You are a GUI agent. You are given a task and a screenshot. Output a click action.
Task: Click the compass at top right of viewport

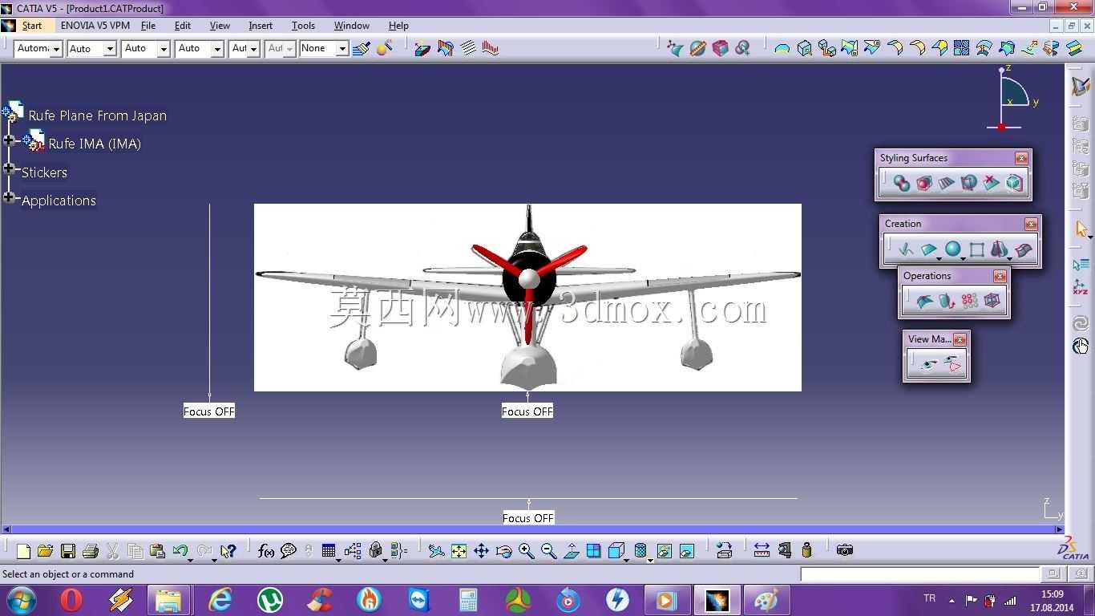pos(1013,99)
